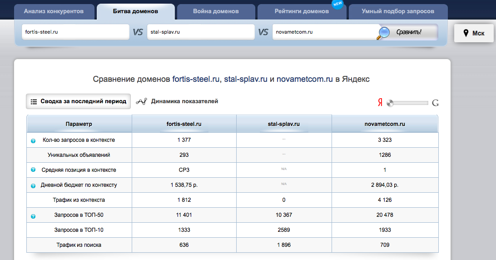Open the Битва доменов tab
Viewport: 496px width, 260px height.
click(x=136, y=12)
